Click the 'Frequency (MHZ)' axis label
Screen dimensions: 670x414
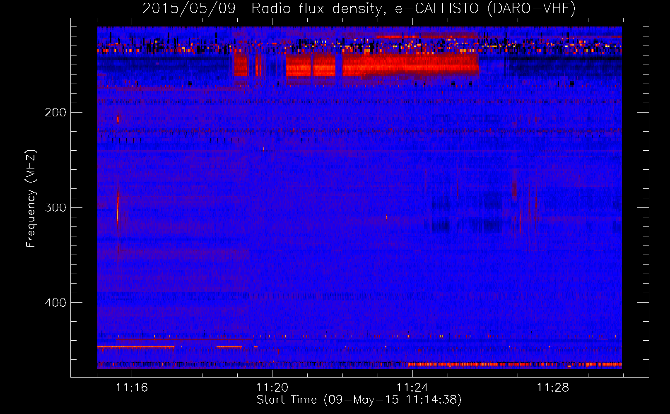[x=31, y=199]
